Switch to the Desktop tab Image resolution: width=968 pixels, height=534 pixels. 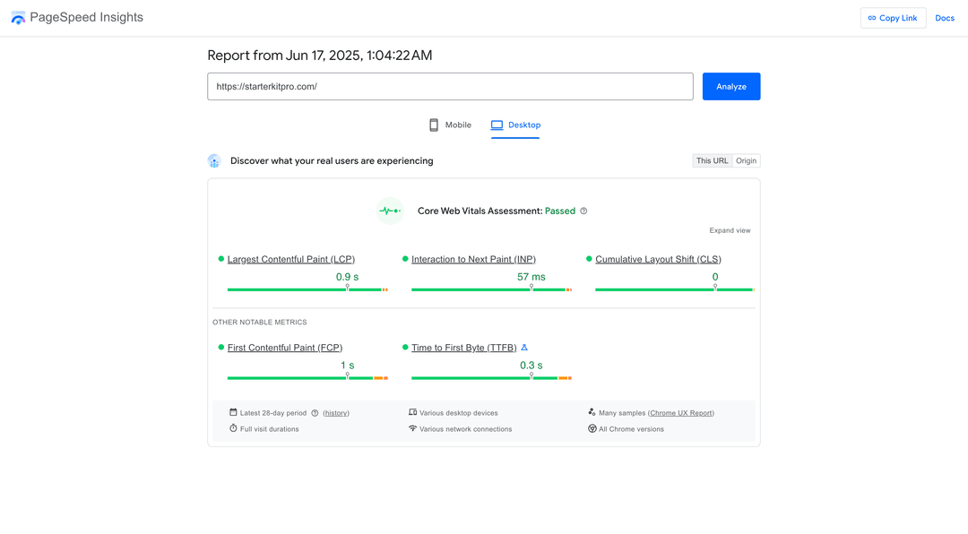pos(515,125)
